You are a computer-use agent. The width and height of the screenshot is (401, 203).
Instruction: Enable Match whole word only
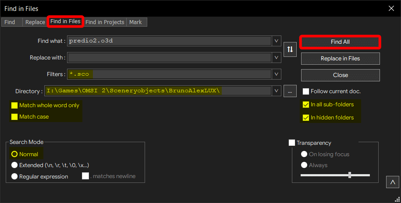coord(15,105)
